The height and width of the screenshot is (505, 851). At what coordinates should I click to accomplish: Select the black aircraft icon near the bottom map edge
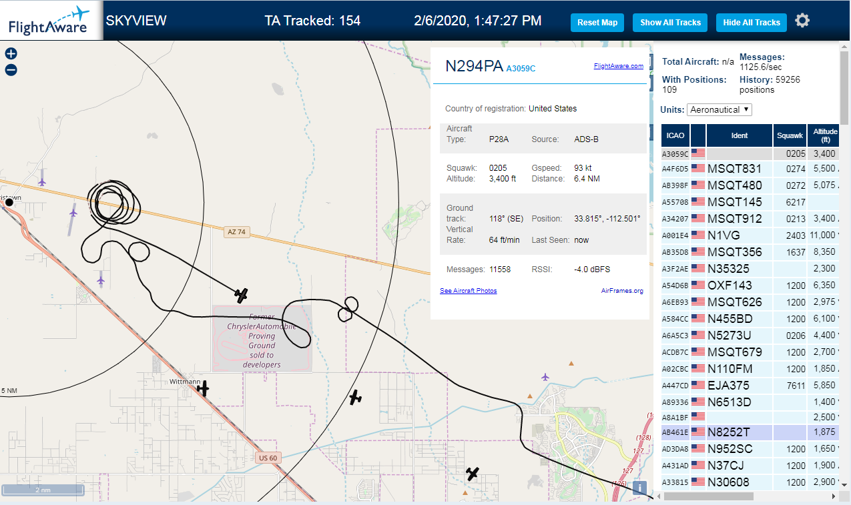473,474
